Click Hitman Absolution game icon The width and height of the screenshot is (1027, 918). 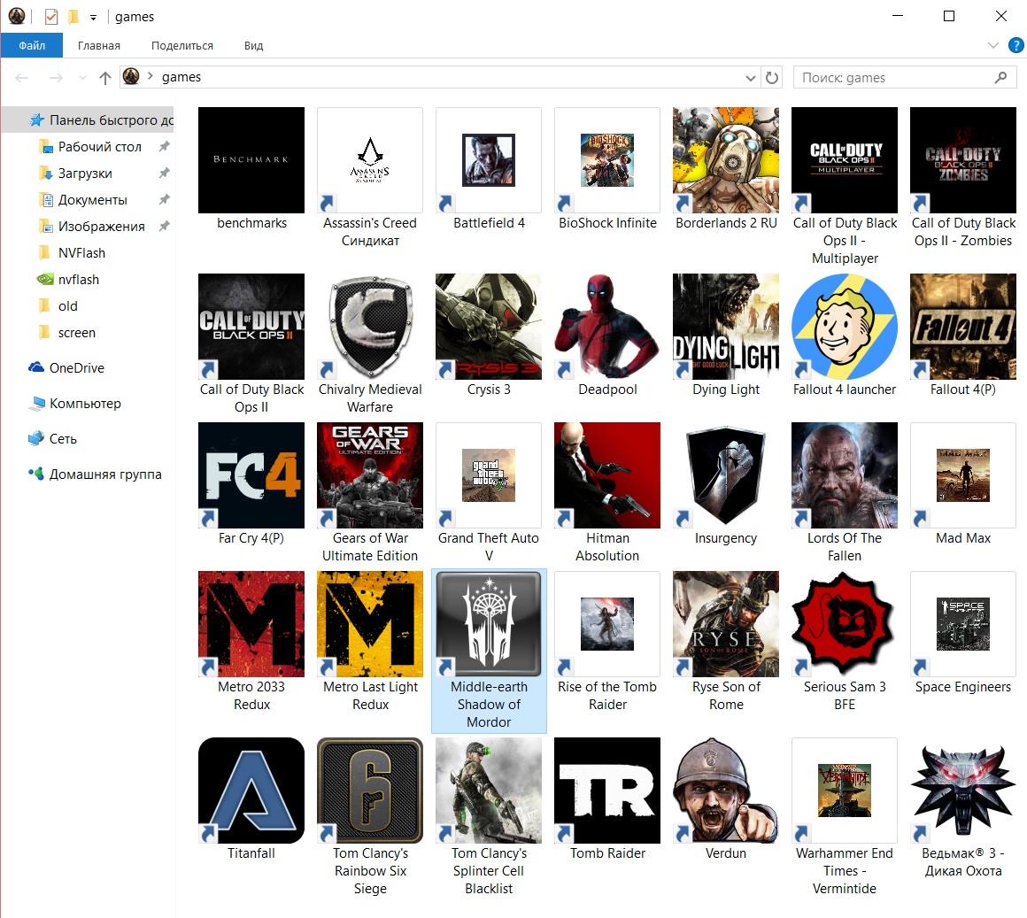607,475
